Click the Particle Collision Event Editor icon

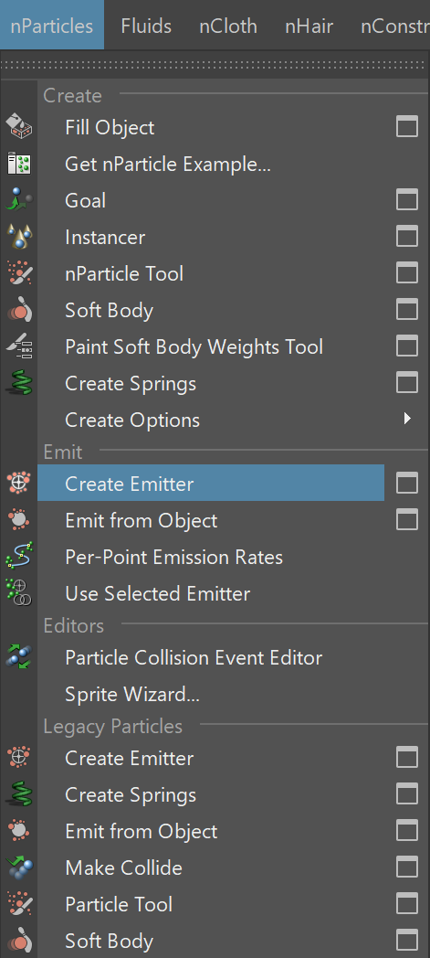point(19,657)
